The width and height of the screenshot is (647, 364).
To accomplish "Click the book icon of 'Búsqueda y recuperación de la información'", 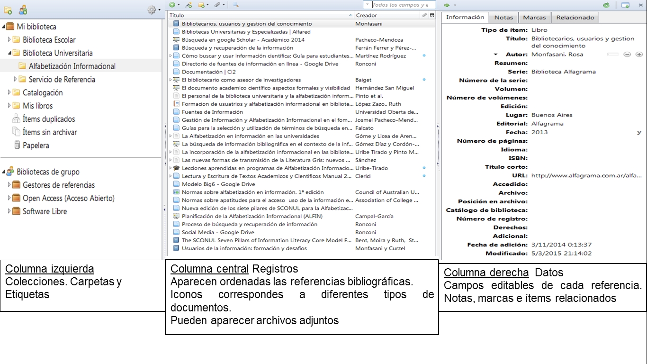I will click(x=177, y=48).
